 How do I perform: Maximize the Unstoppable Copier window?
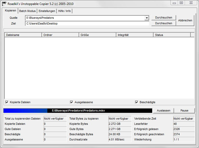(x=181, y=3)
